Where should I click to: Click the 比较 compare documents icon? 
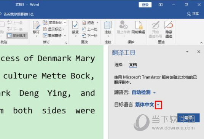click(x=108, y=25)
